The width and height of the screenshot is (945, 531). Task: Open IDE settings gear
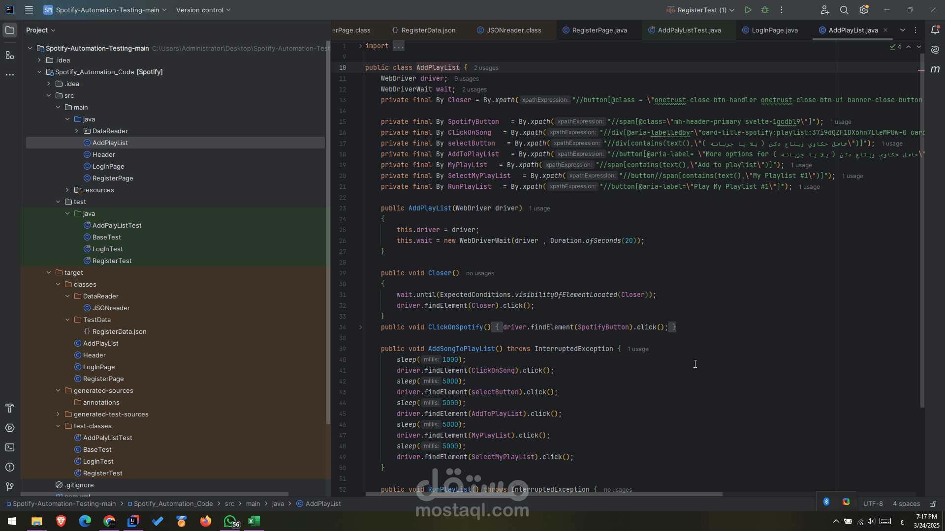[864, 10]
